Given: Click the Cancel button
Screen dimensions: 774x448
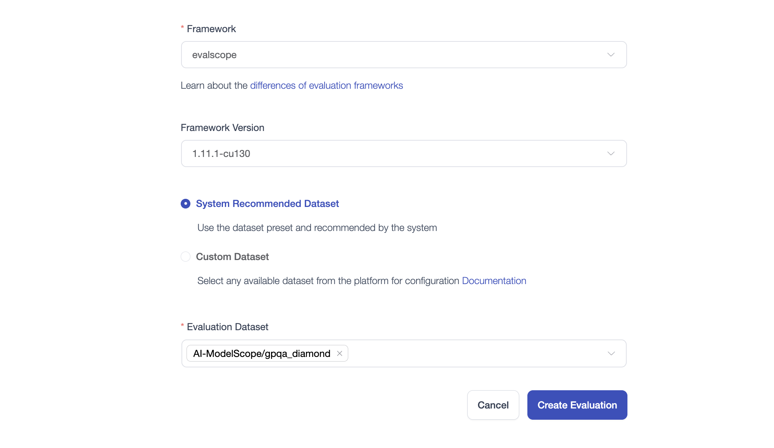Looking at the screenshot, I should [x=493, y=405].
